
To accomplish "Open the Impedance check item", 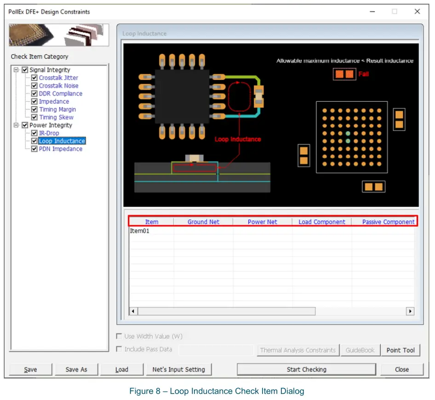I will (x=54, y=102).
